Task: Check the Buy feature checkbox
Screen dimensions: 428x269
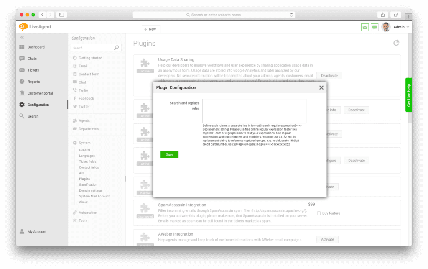Action: 318,213
